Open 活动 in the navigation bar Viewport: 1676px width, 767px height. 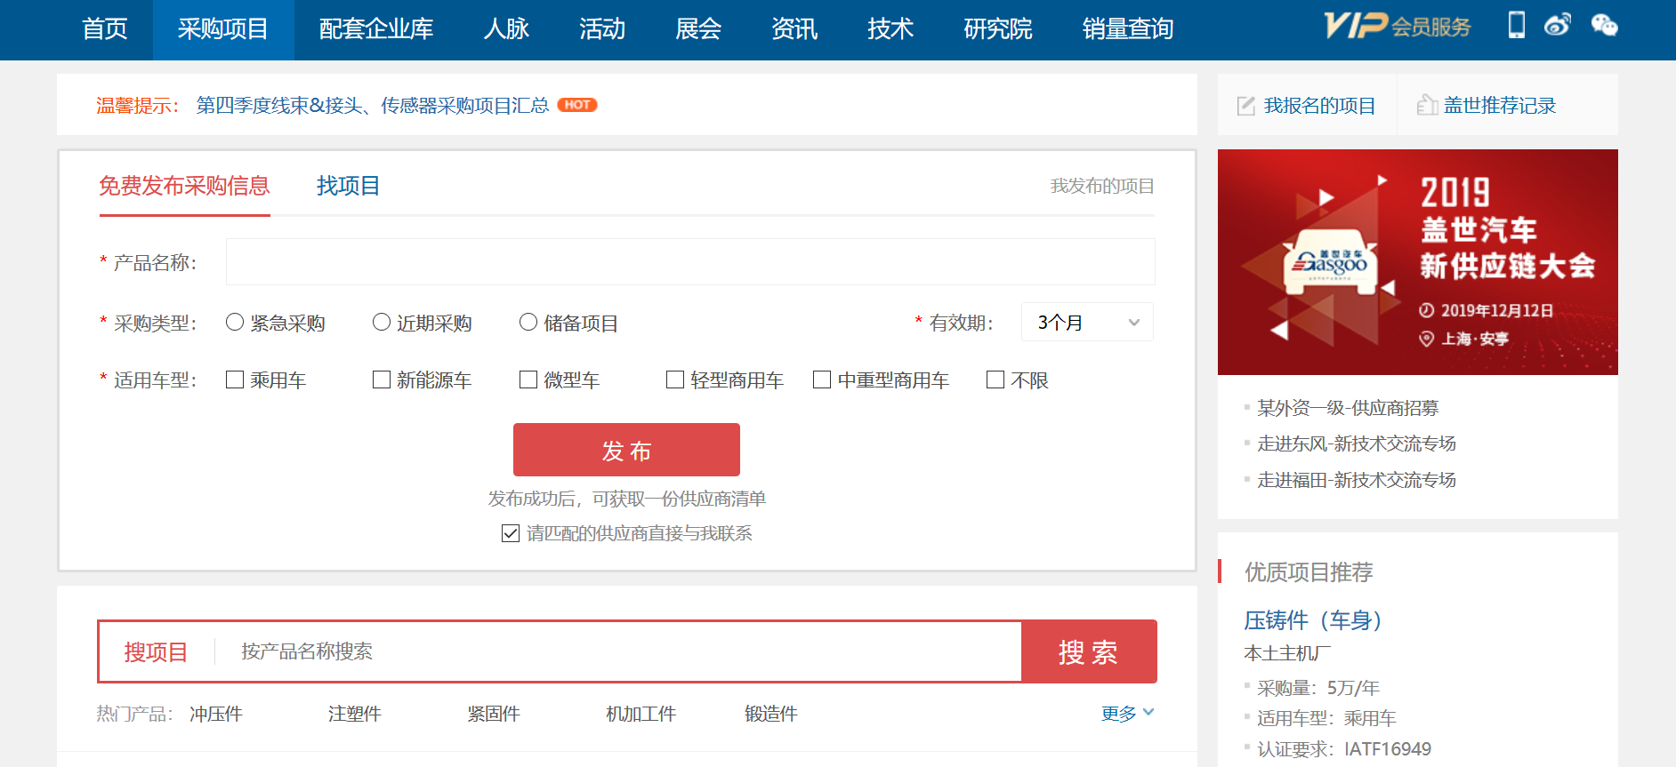coord(602,29)
